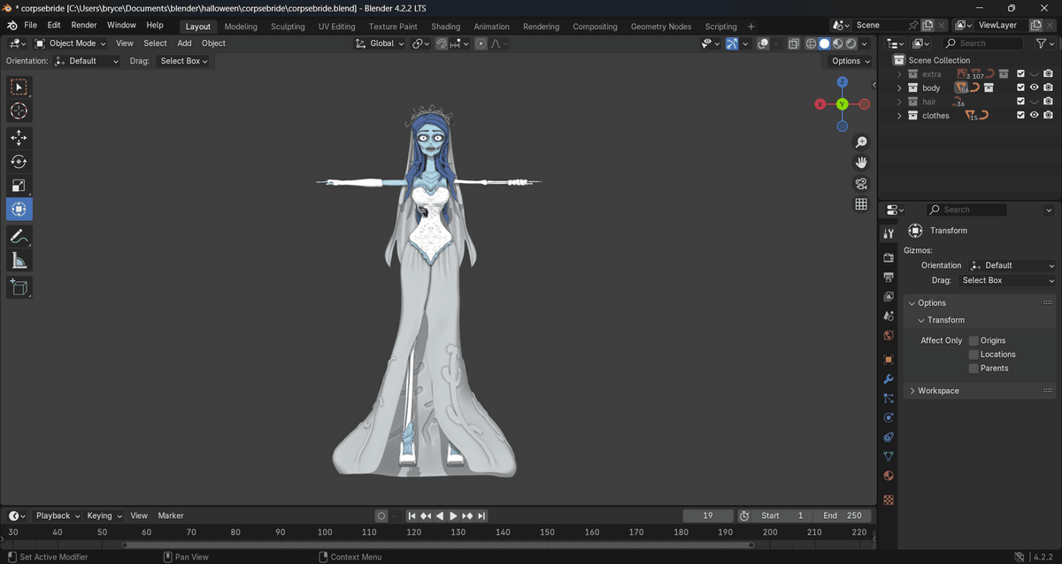Viewport: 1062px width, 564px height.
Task: Select the Rotate tool
Action: point(19,162)
